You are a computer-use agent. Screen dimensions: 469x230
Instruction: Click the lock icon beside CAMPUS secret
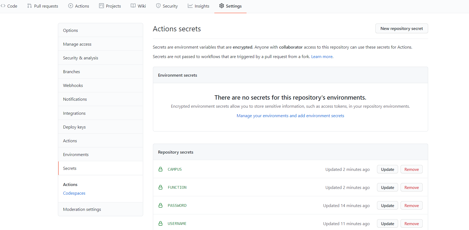tap(160, 169)
